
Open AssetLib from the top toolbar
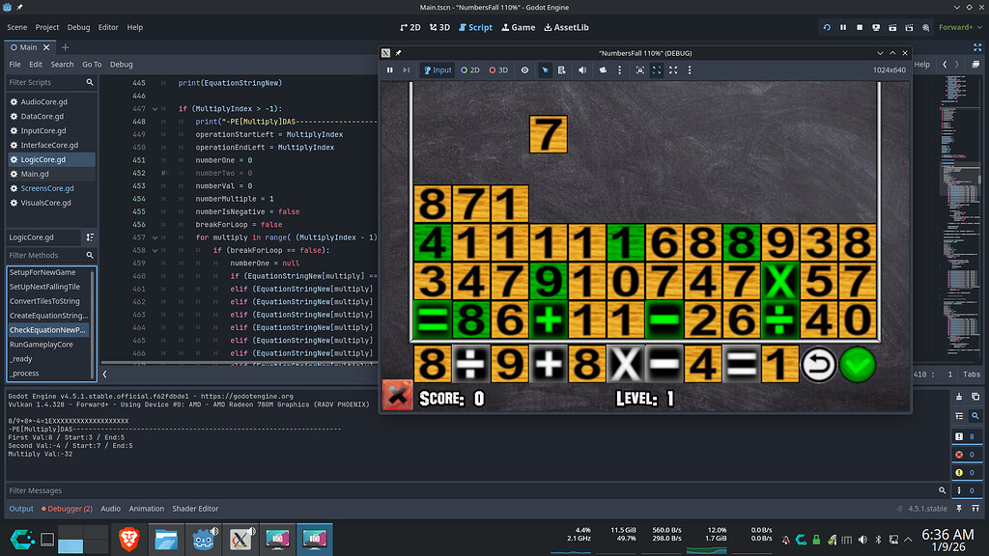[566, 27]
